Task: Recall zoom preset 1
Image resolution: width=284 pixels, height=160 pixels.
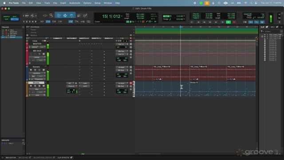Action: pos(24,22)
